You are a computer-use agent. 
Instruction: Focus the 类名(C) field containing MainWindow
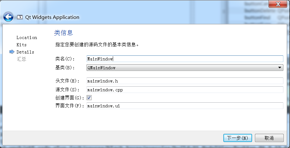(185, 59)
